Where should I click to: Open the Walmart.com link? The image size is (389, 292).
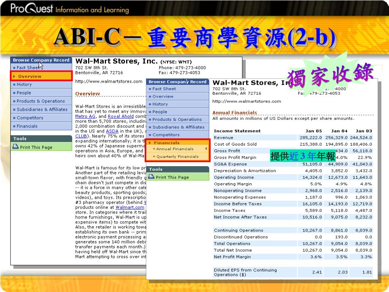click(130, 207)
